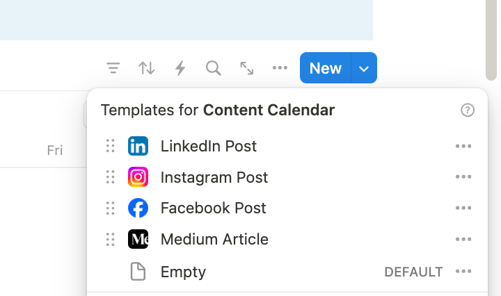Select the Medium Article template
This screenshot has width=501, height=296.
[x=214, y=240]
